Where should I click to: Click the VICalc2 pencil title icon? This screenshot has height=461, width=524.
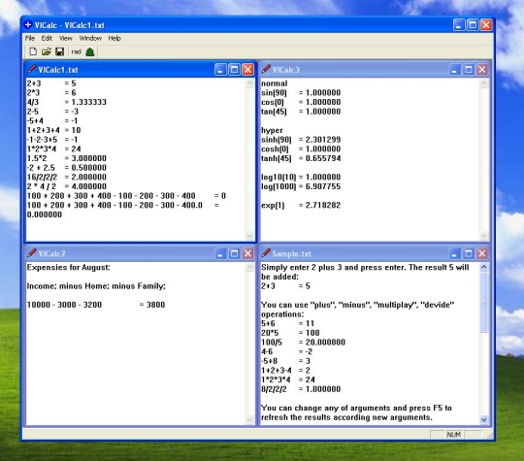click(32, 253)
